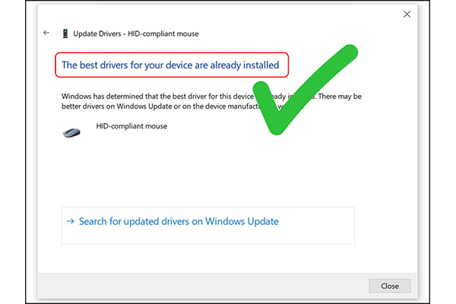456x304 pixels.
Task: Click the 'Windows has determined' description paragraph
Action: click(x=211, y=101)
